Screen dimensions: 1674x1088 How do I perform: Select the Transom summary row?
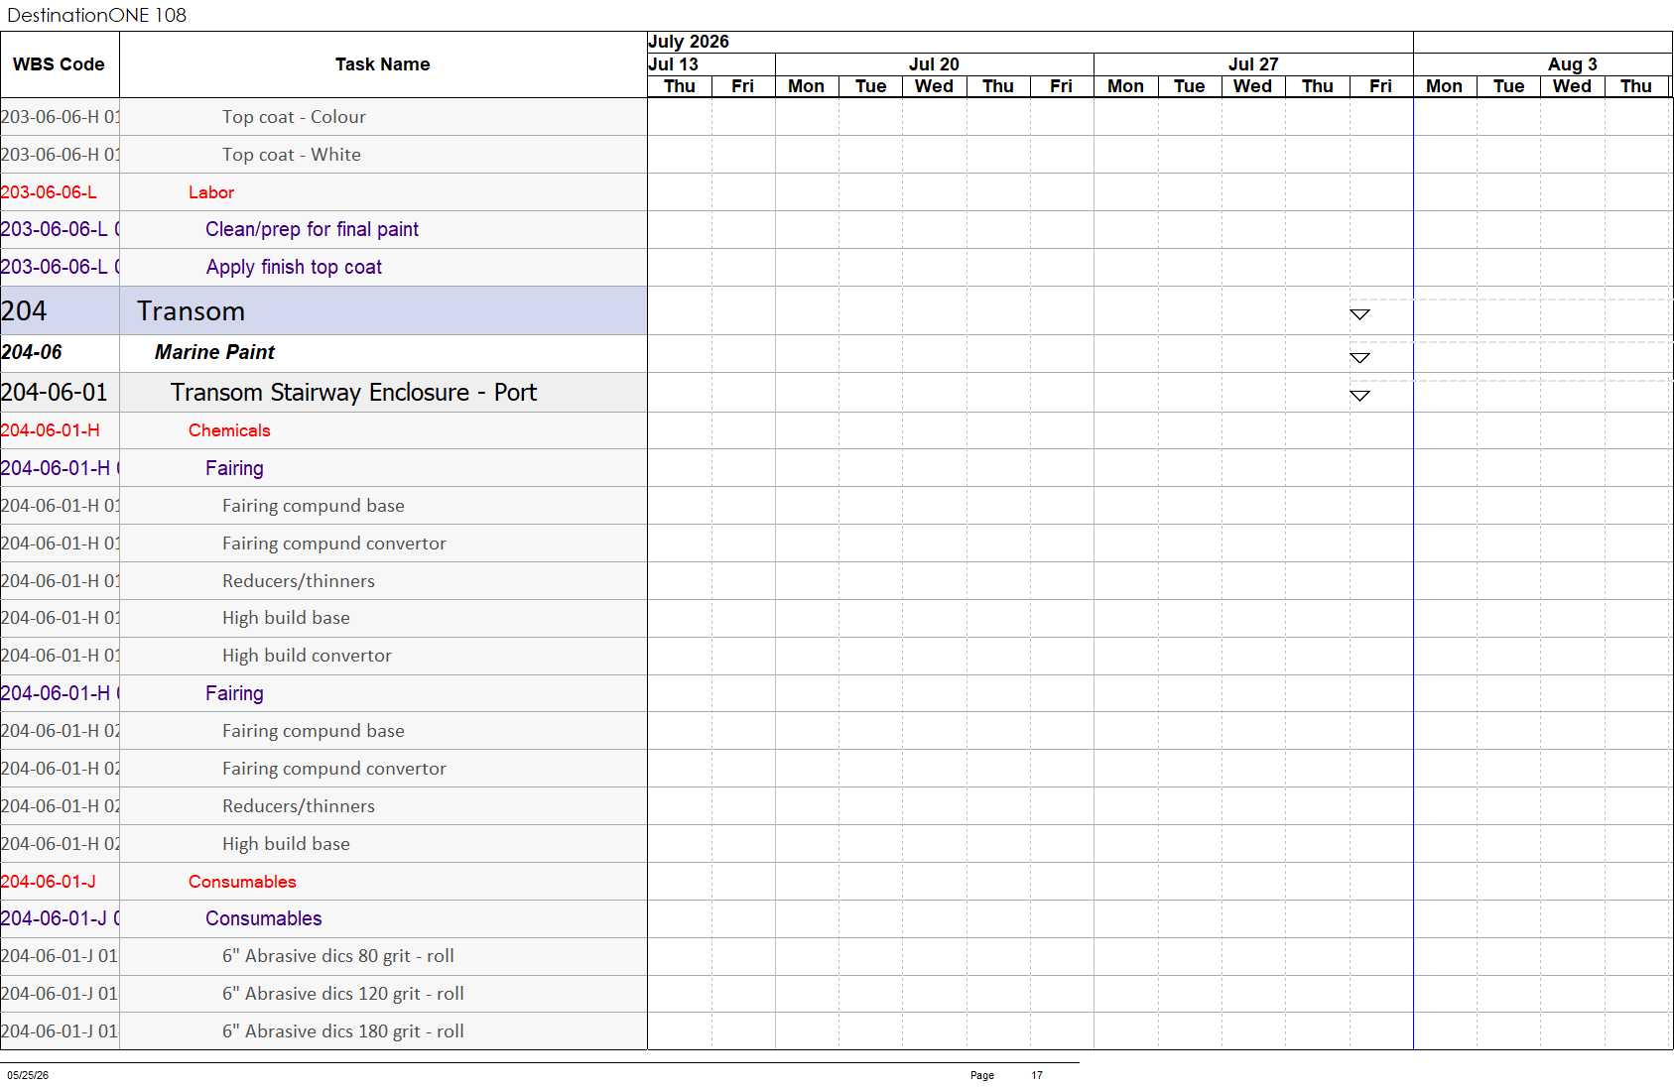pos(323,310)
